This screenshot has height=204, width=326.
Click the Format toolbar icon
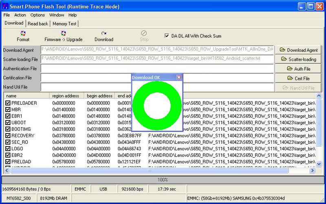pos(23,33)
